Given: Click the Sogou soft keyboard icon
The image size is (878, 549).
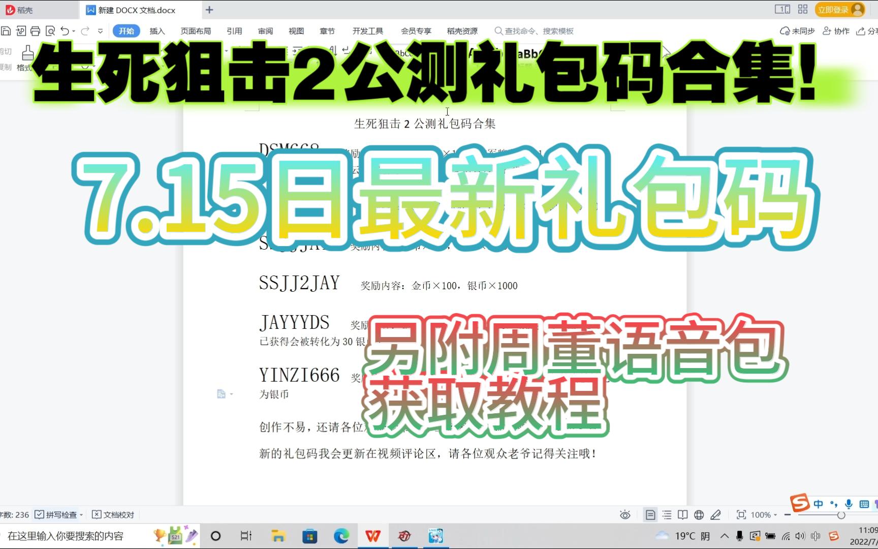Looking at the screenshot, I should coord(864,504).
